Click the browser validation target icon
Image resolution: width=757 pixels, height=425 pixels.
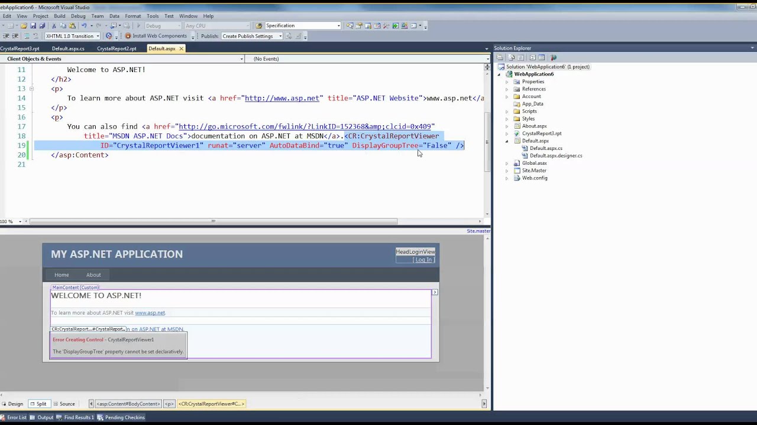pos(108,36)
